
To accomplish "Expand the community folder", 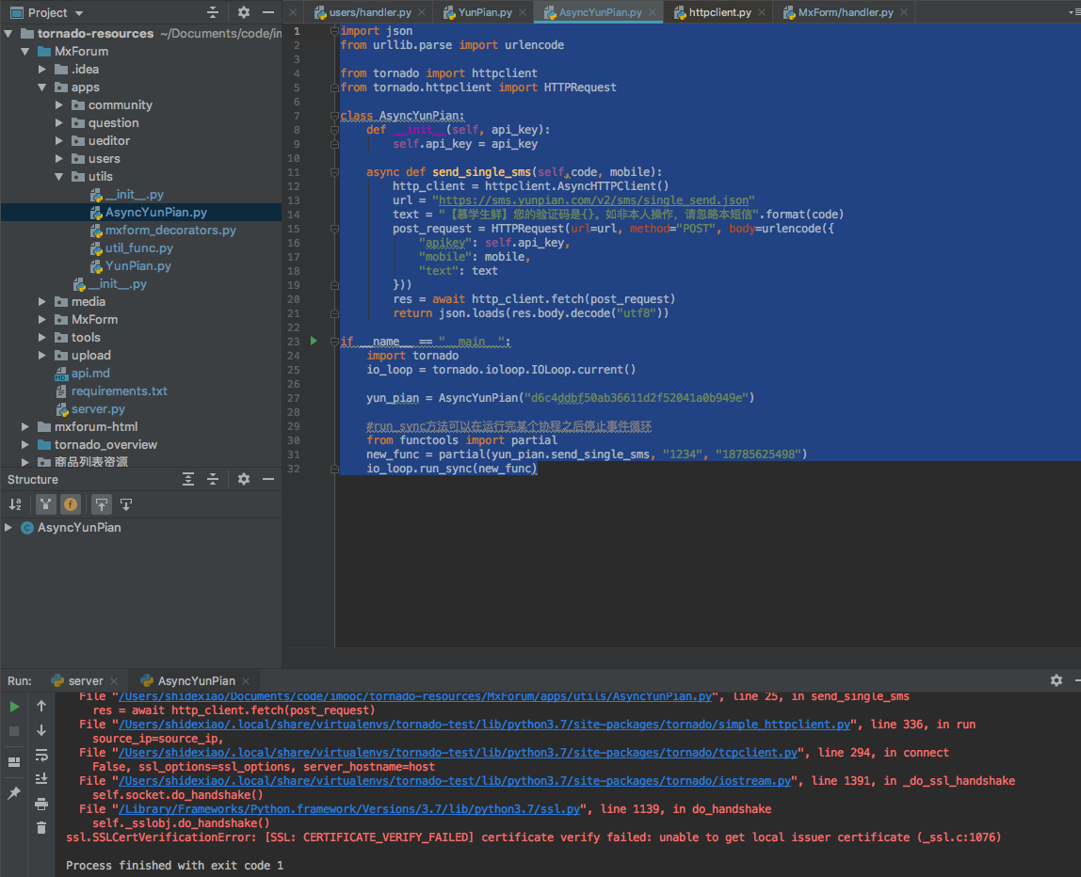I will pos(58,104).
